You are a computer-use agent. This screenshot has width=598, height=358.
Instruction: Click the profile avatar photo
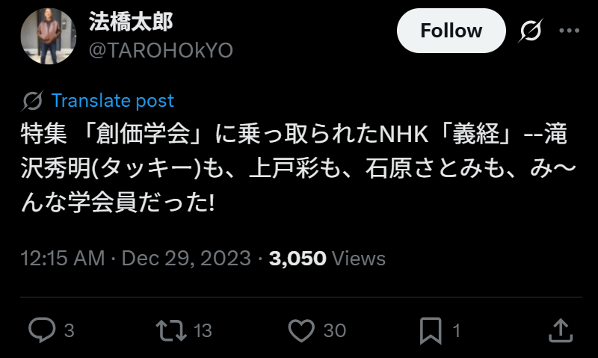(x=49, y=36)
